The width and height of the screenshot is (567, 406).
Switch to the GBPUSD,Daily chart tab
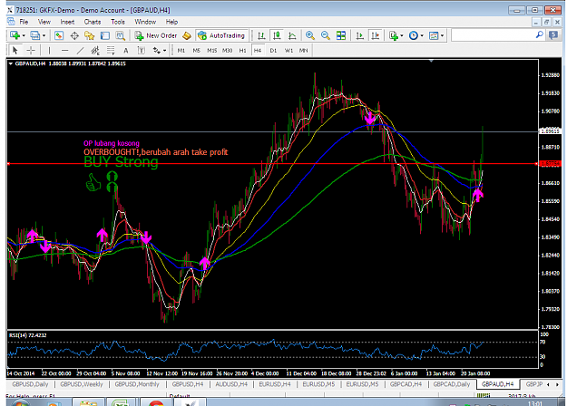pos(30,384)
